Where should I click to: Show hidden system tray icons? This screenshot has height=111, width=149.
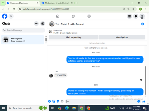click(x=120, y=108)
